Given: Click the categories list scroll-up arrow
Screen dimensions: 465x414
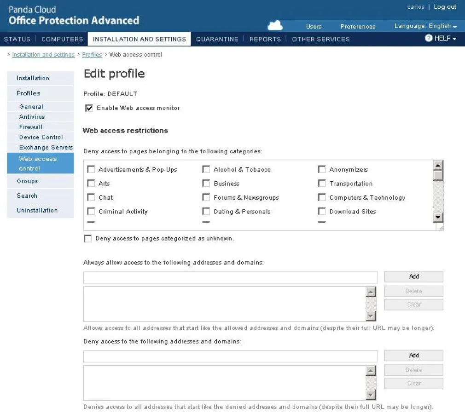Looking at the screenshot, I should 438,166.
